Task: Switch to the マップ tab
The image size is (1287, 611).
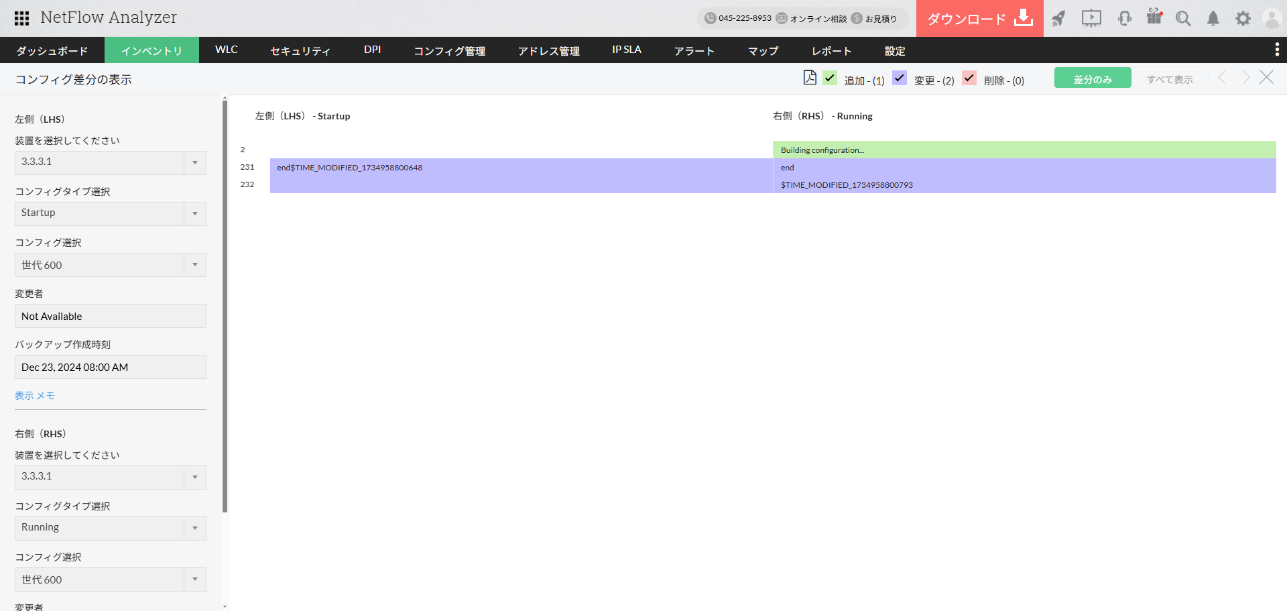Action: 763,50
